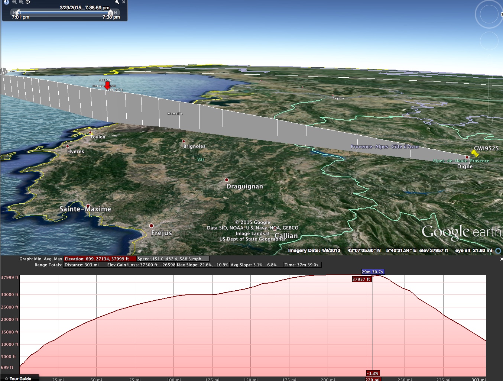Zoom in the time slider range
The height and width of the screenshot is (381, 503).
[21, 2]
